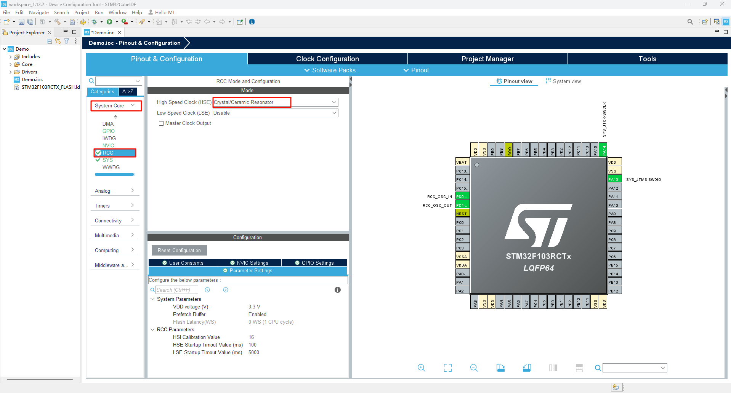Screen dimensions: 731x393
Task: Open the Project Manager tab
Action: (x=487, y=59)
